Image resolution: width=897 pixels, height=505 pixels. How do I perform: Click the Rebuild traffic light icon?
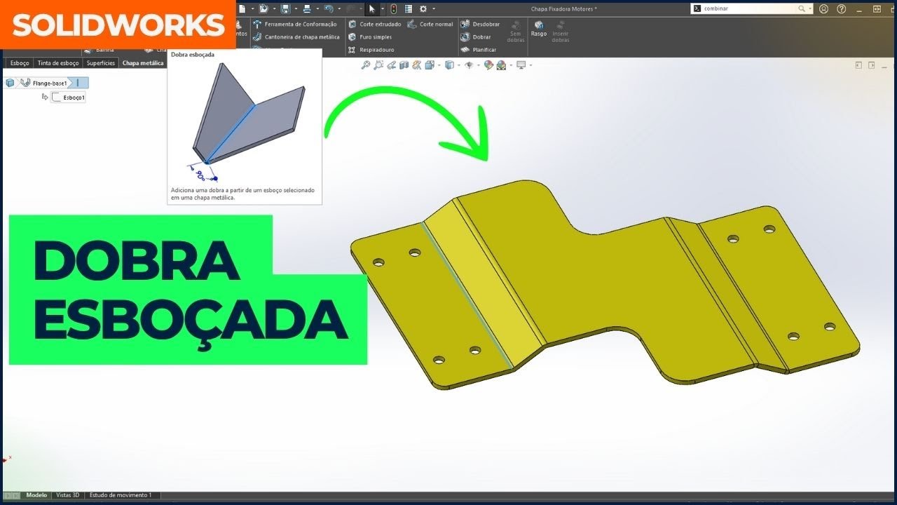pyautogui.click(x=394, y=8)
